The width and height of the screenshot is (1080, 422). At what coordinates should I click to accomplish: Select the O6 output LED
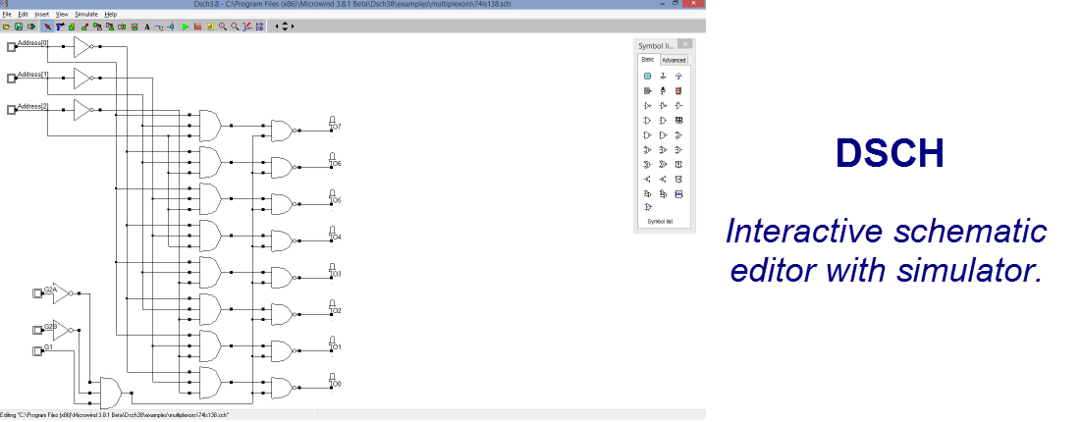click(333, 158)
